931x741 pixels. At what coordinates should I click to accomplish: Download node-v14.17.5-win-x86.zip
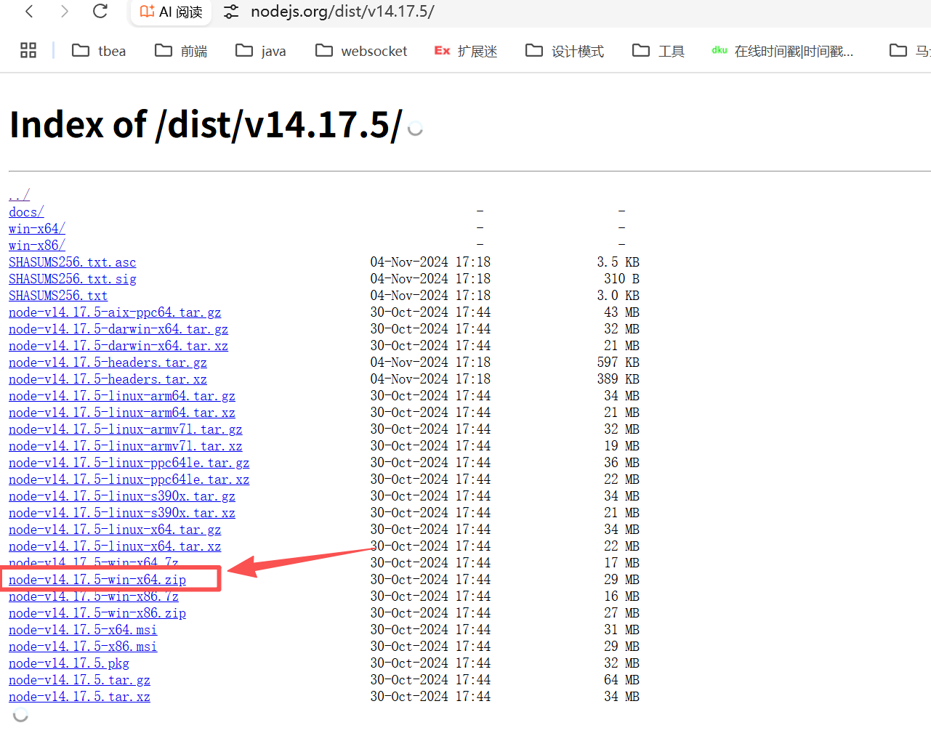pos(97,612)
